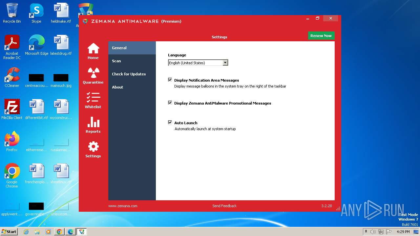Toggle the Auto Launch checkbox
Viewport: 420px width, 236px height.
pyautogui.click(x=170, y=122)
